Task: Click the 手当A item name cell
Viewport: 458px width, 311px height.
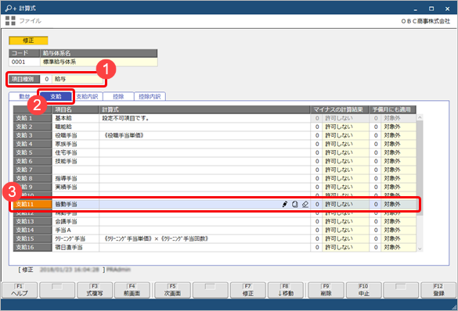Action: pyautogui.click(x=75, y=230)
